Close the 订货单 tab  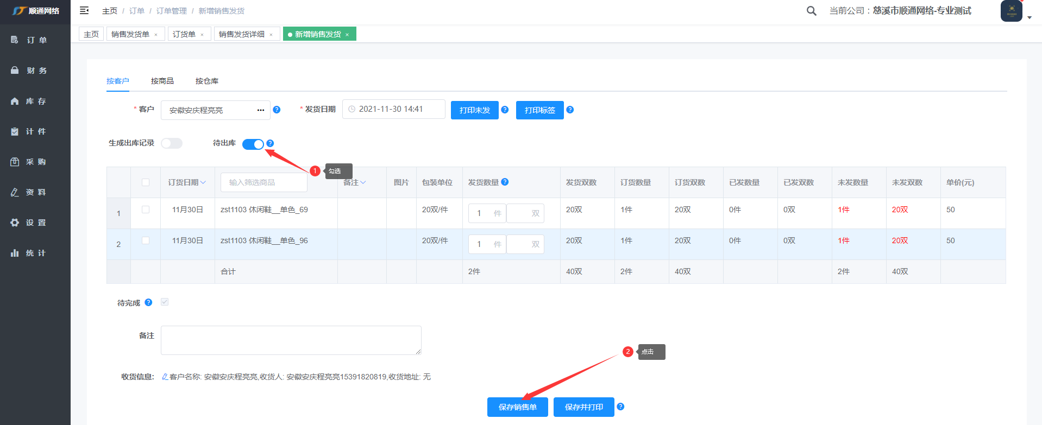click(x=202, y=35)
